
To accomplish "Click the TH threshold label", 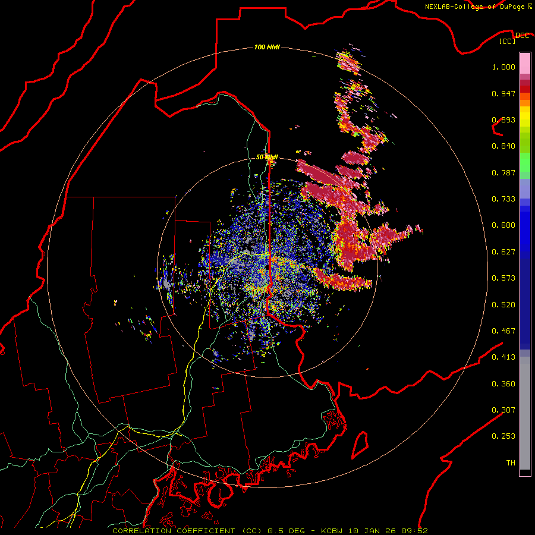I will click(511, 463).
